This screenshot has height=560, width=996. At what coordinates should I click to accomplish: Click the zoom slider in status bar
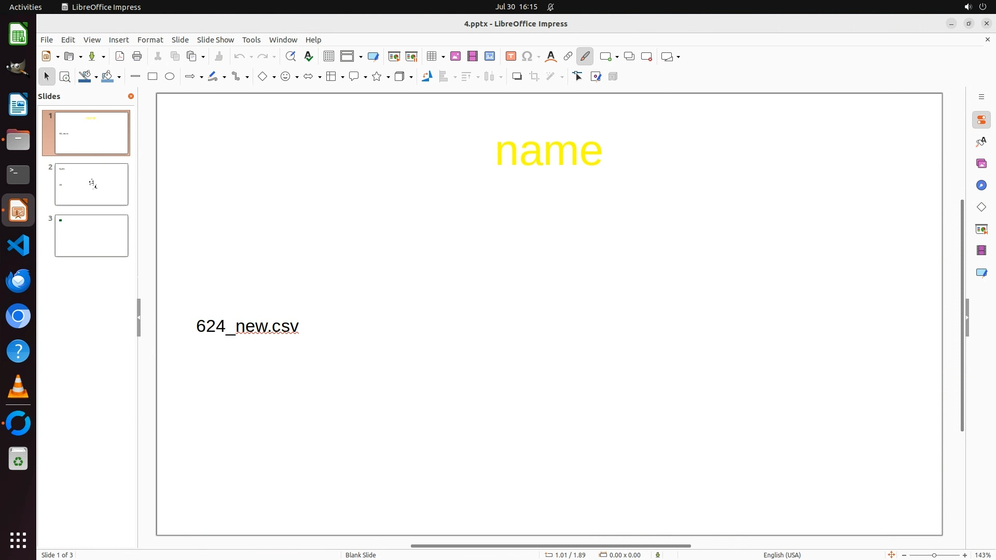(934, 555)
